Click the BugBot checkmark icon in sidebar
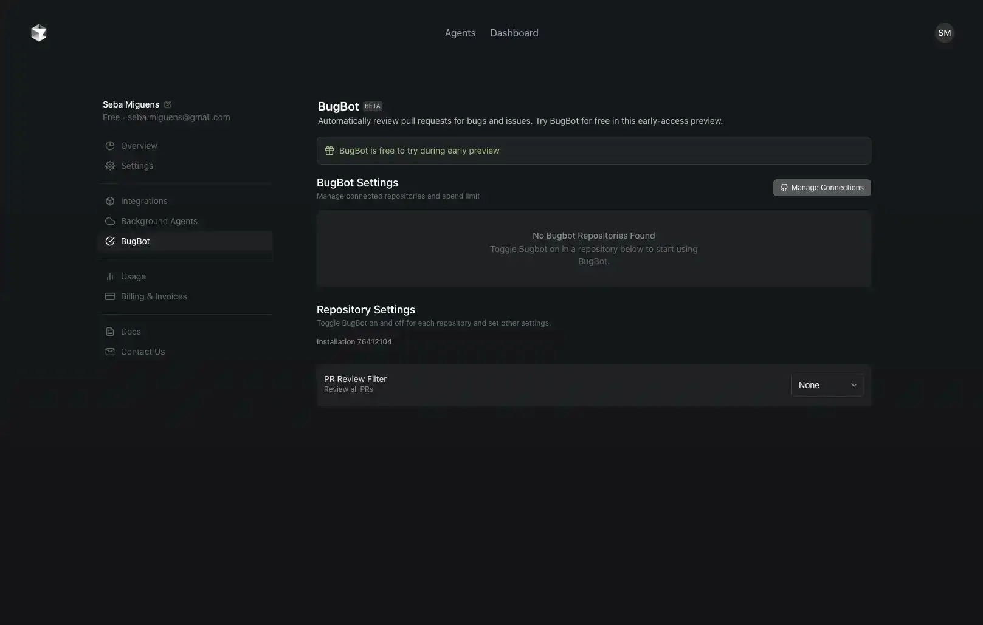Viewport: 983px width, 625px height. 110,241
